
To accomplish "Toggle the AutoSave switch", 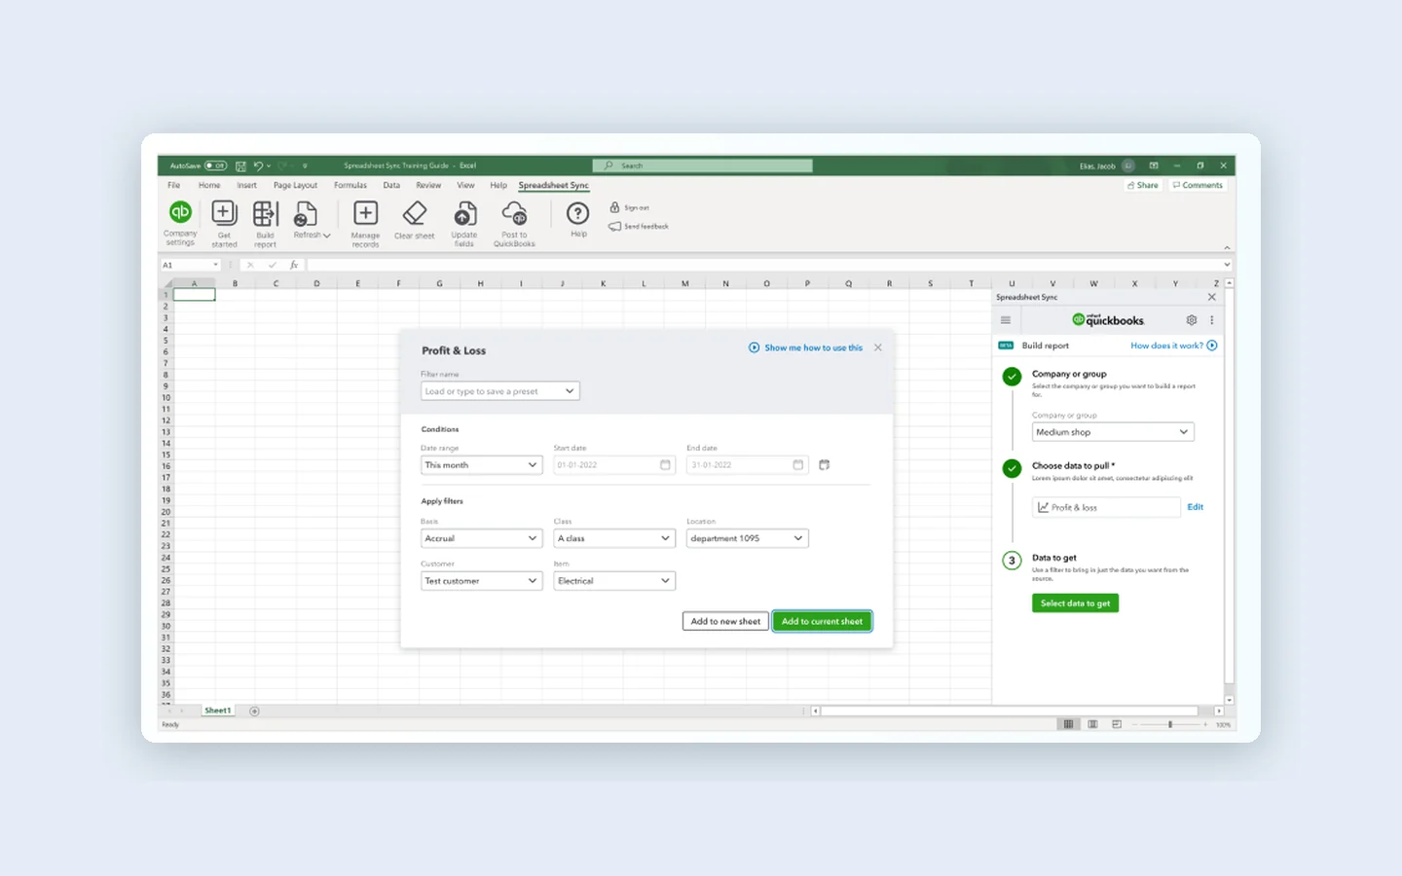I will pyautogui.click(x=215, y=166).
